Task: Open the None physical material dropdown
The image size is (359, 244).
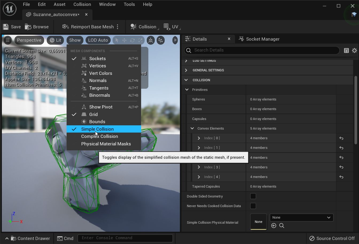Action: pyautogui.click(x=301, y=217)
